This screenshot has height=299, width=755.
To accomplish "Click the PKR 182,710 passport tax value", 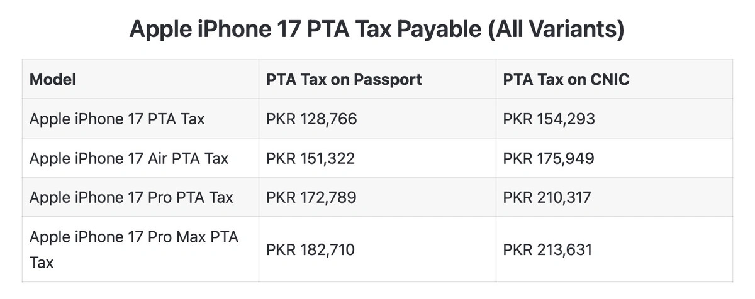I will pyautogui.click(x=310, y=250).
